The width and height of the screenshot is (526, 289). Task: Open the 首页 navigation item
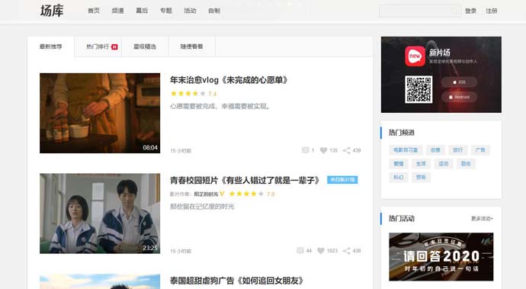(94, 11)
